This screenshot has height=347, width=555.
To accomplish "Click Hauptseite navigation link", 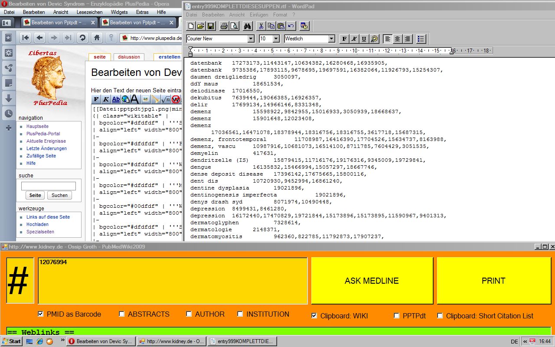I will (37, 126).
